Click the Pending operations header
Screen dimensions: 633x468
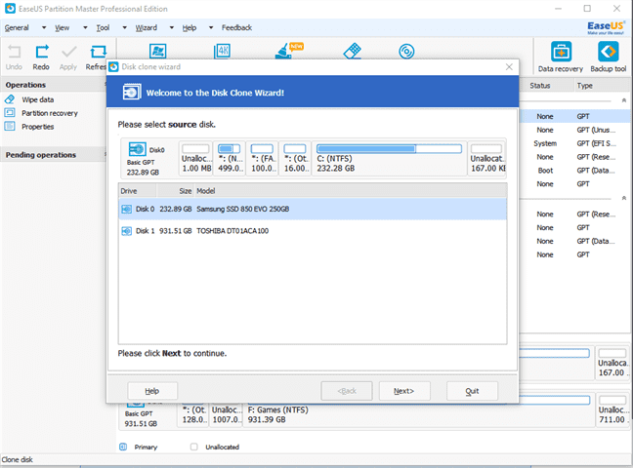(54, 155)
